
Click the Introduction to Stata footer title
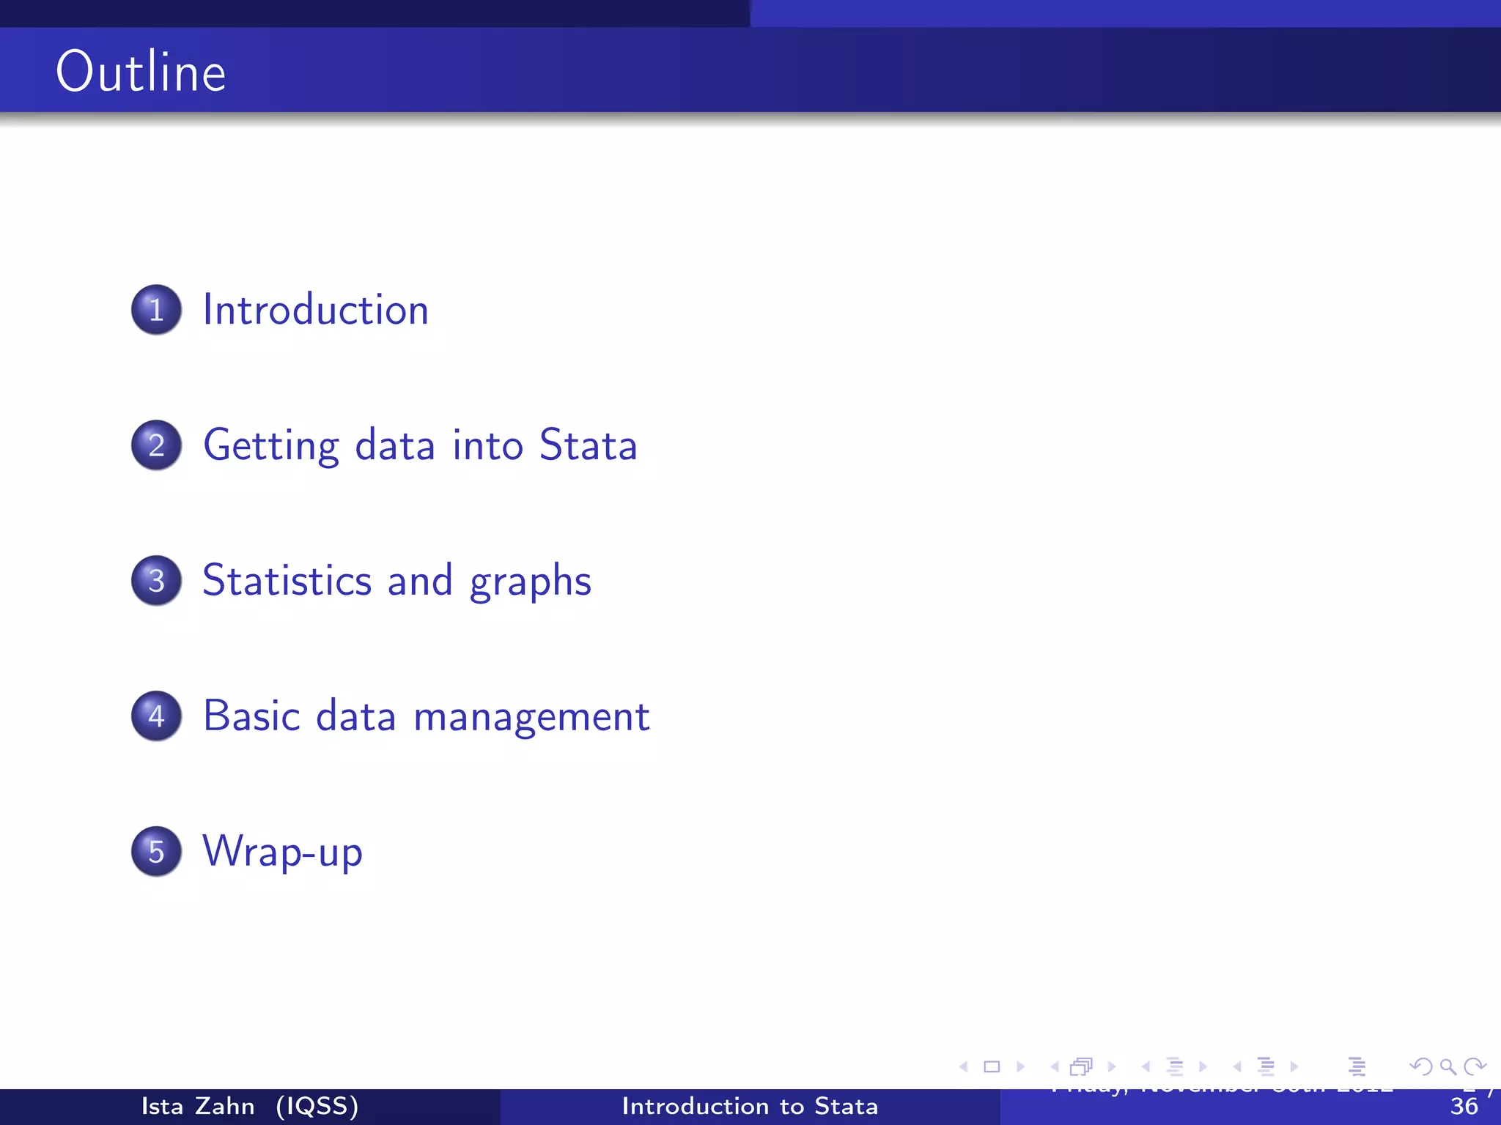pyautogui.click(x=750, y=1106)
